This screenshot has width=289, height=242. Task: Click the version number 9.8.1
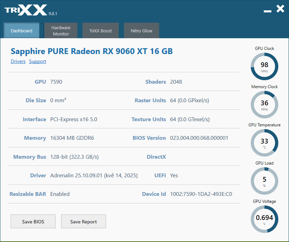click(53, 14)
